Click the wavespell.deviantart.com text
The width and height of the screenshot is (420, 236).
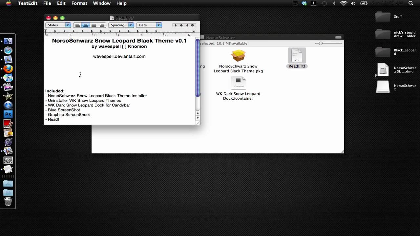119,56
